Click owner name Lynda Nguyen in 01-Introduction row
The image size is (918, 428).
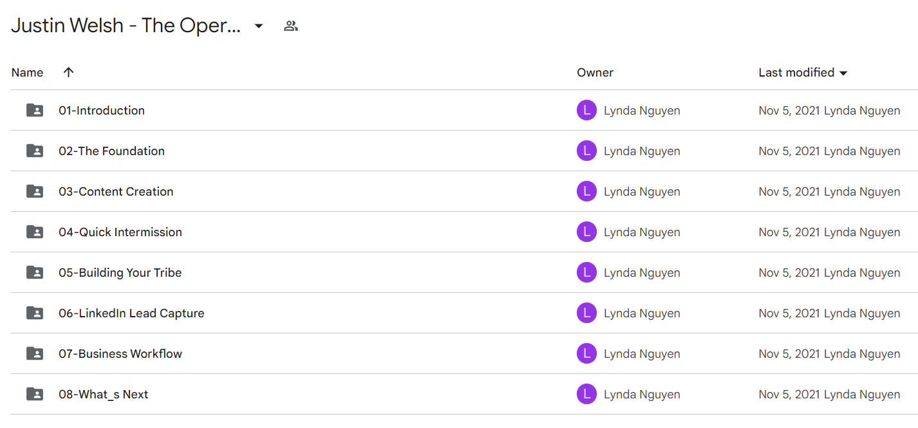[x=642, y=111]
